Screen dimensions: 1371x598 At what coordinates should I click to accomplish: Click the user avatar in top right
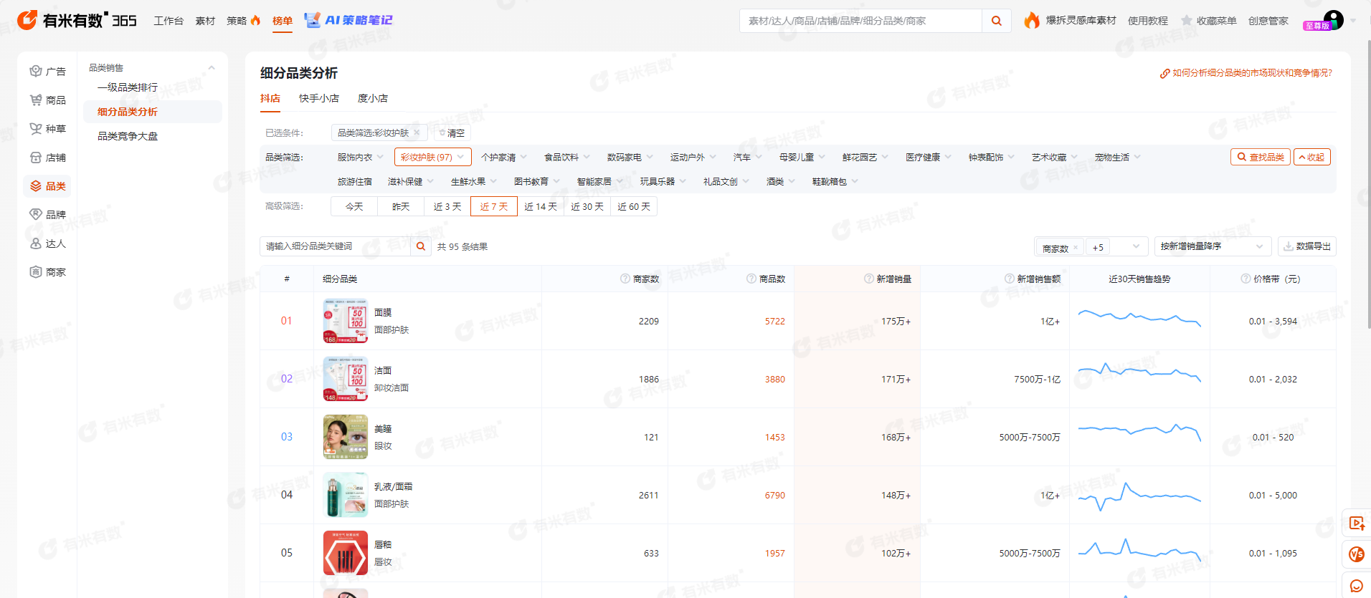1333,20
